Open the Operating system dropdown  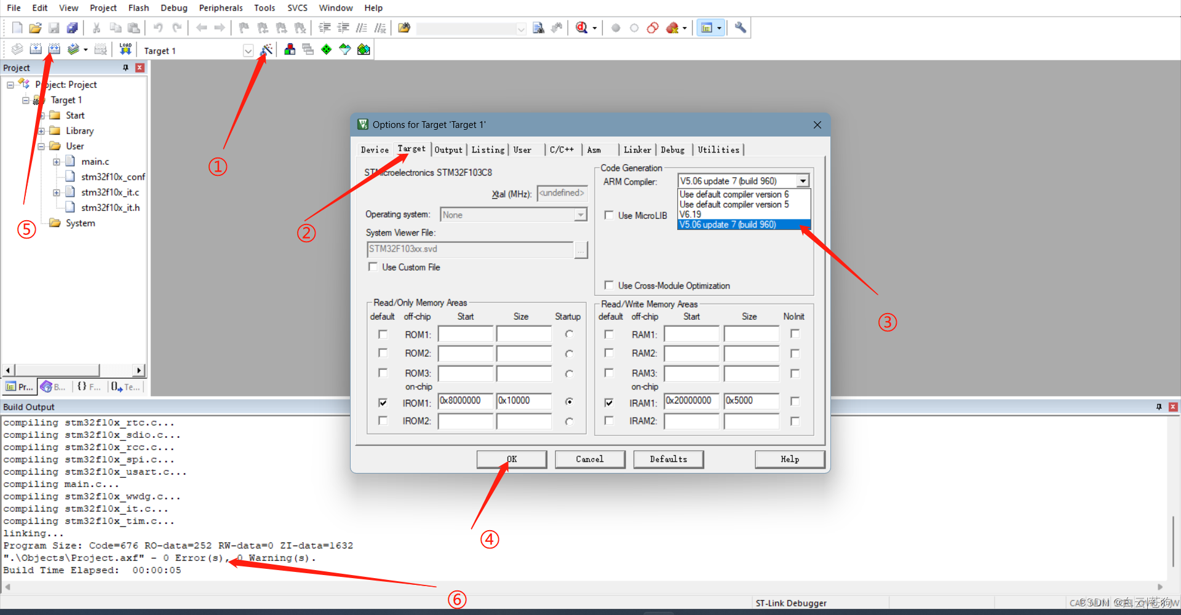(x=580, y=215)
